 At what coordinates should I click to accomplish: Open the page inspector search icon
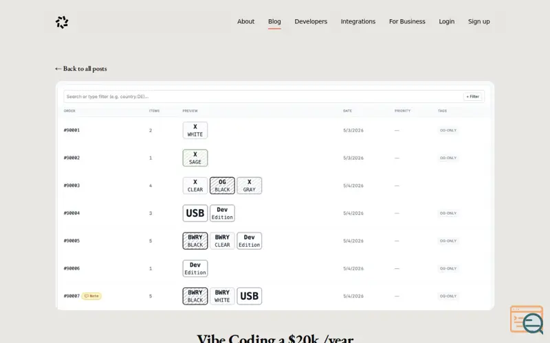[x=527, y=320]
